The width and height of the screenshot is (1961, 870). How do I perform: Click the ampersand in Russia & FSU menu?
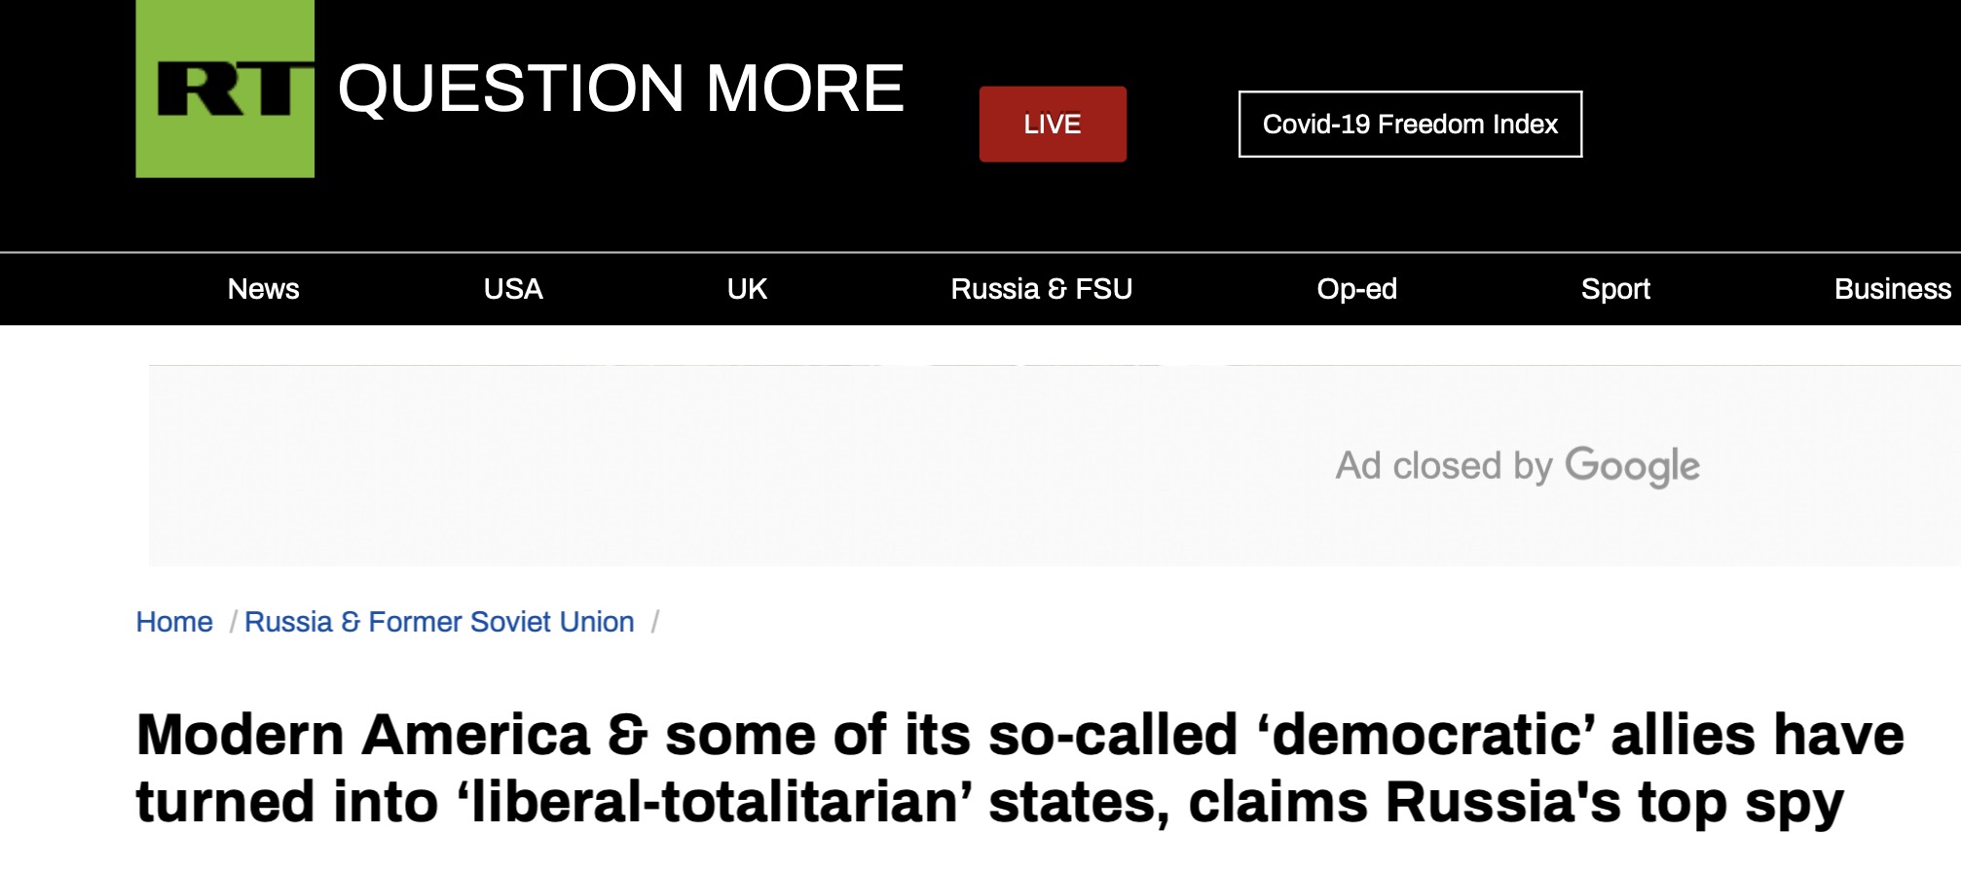(x=1057, y=290)
